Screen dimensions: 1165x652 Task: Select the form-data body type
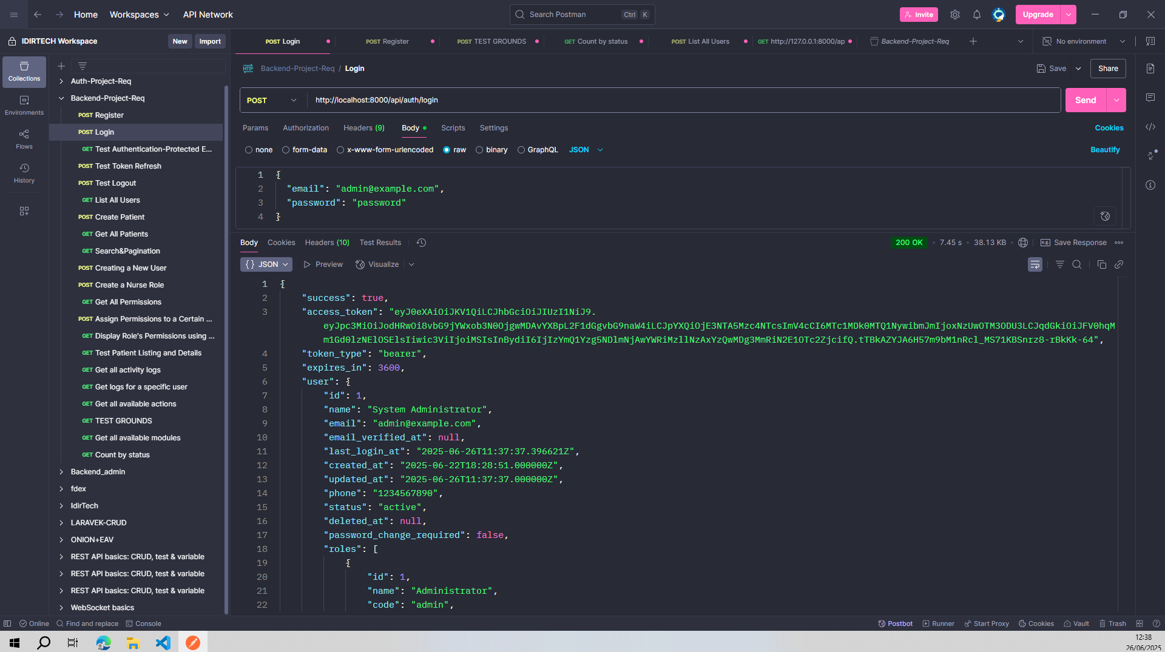point(286,150)
